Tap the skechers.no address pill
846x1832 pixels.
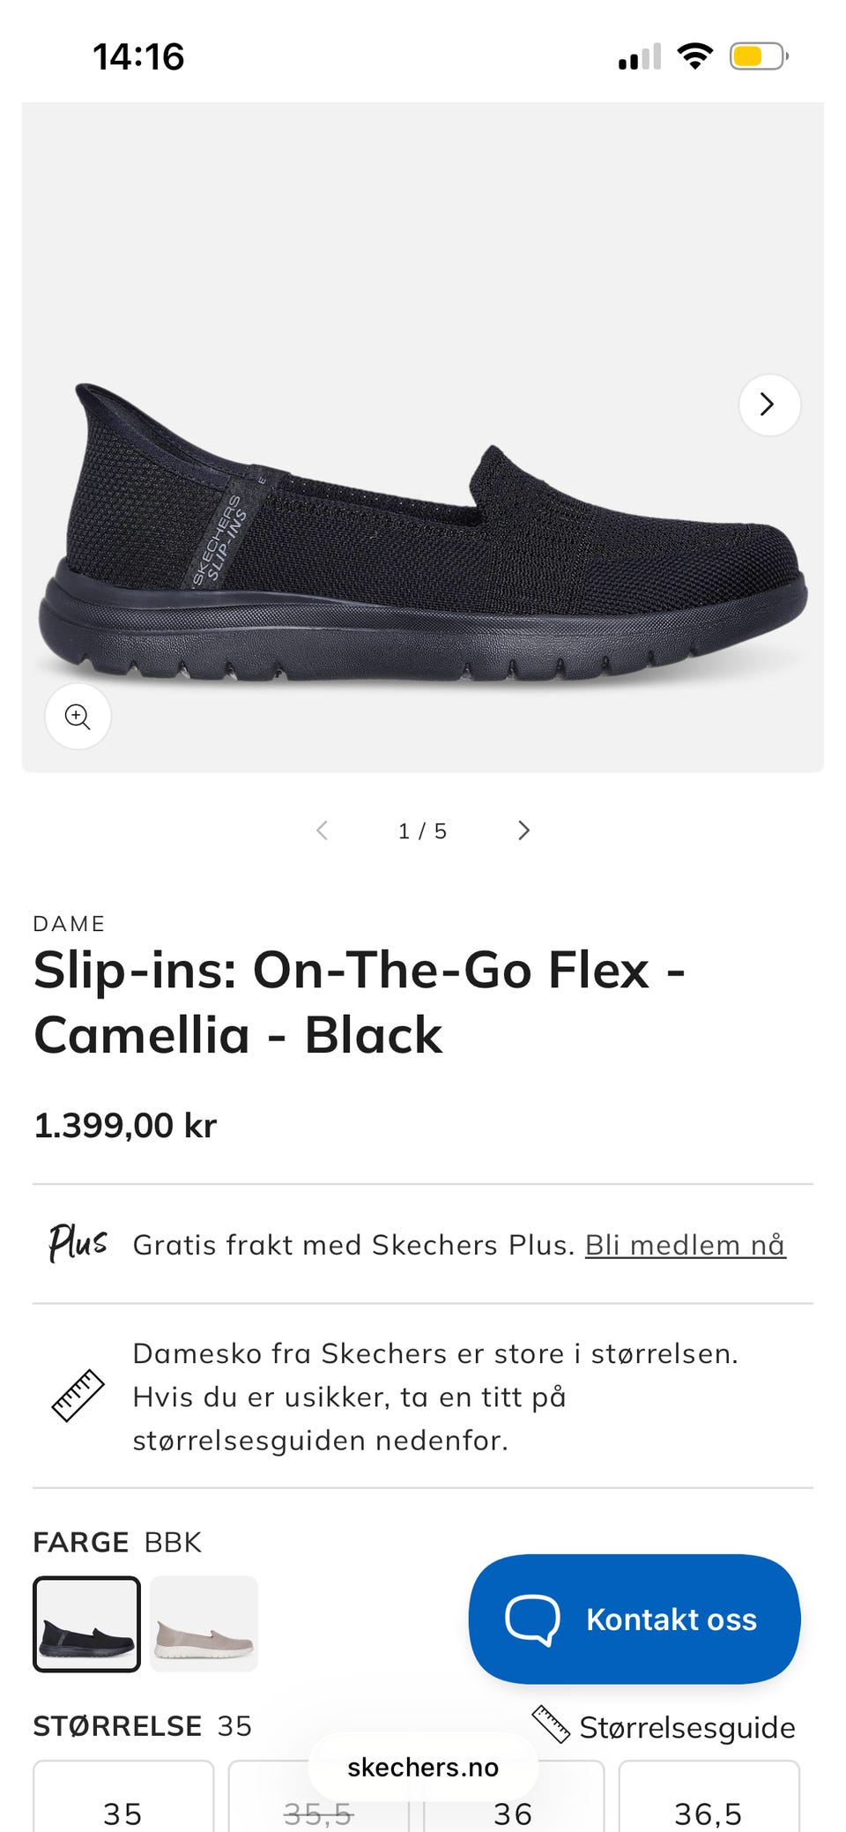tap(422, 1767)
